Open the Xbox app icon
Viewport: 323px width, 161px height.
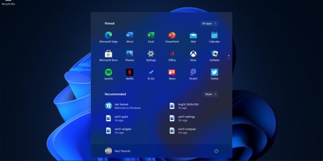pos(193,54)
